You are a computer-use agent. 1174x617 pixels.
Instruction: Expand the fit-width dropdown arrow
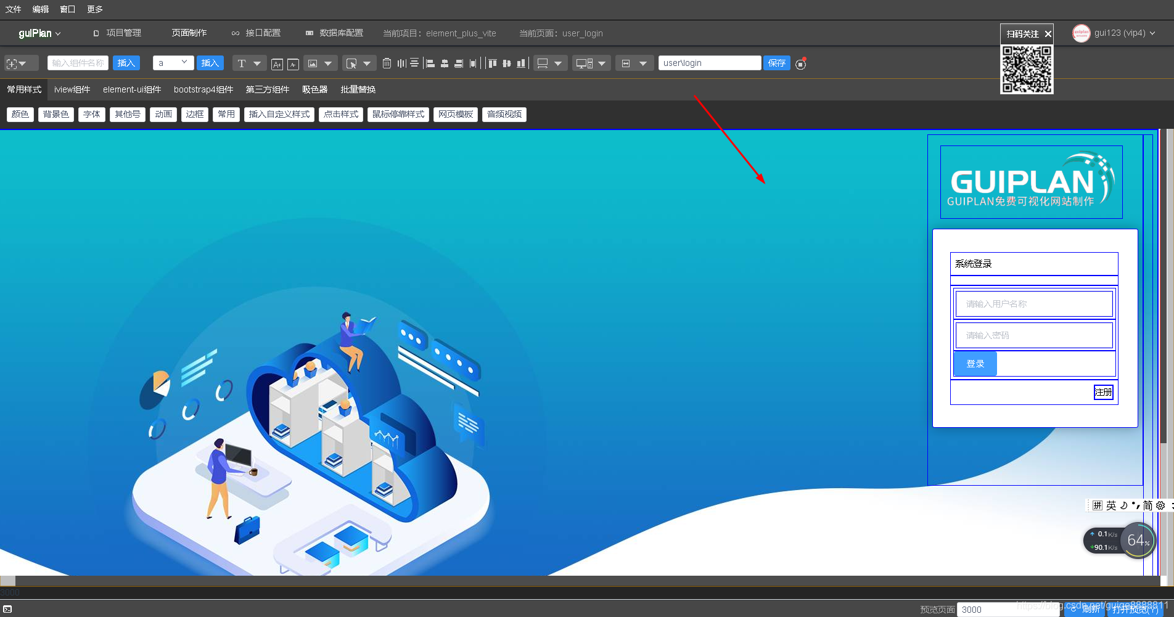(643, 63)
